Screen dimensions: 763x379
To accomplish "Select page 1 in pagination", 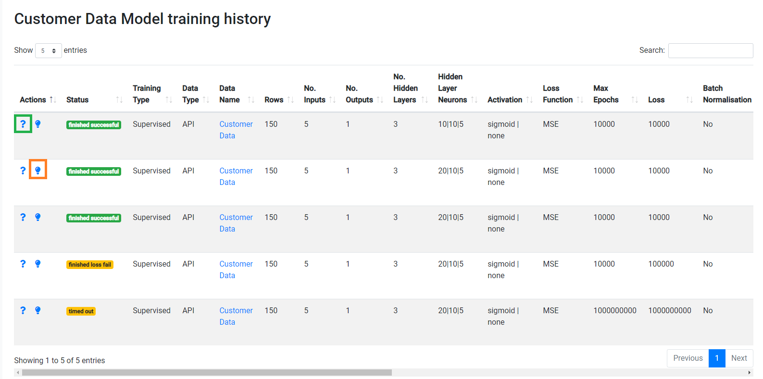I will [x=716, y=358].
